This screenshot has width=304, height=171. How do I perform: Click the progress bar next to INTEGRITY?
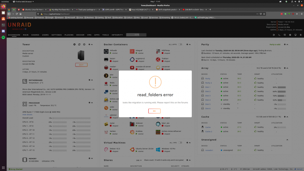(x=136, y=35)
